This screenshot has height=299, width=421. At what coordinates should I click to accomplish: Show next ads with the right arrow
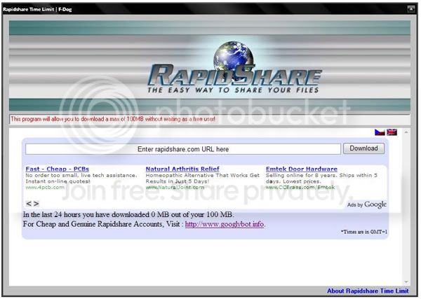click(x=36, y=204)
